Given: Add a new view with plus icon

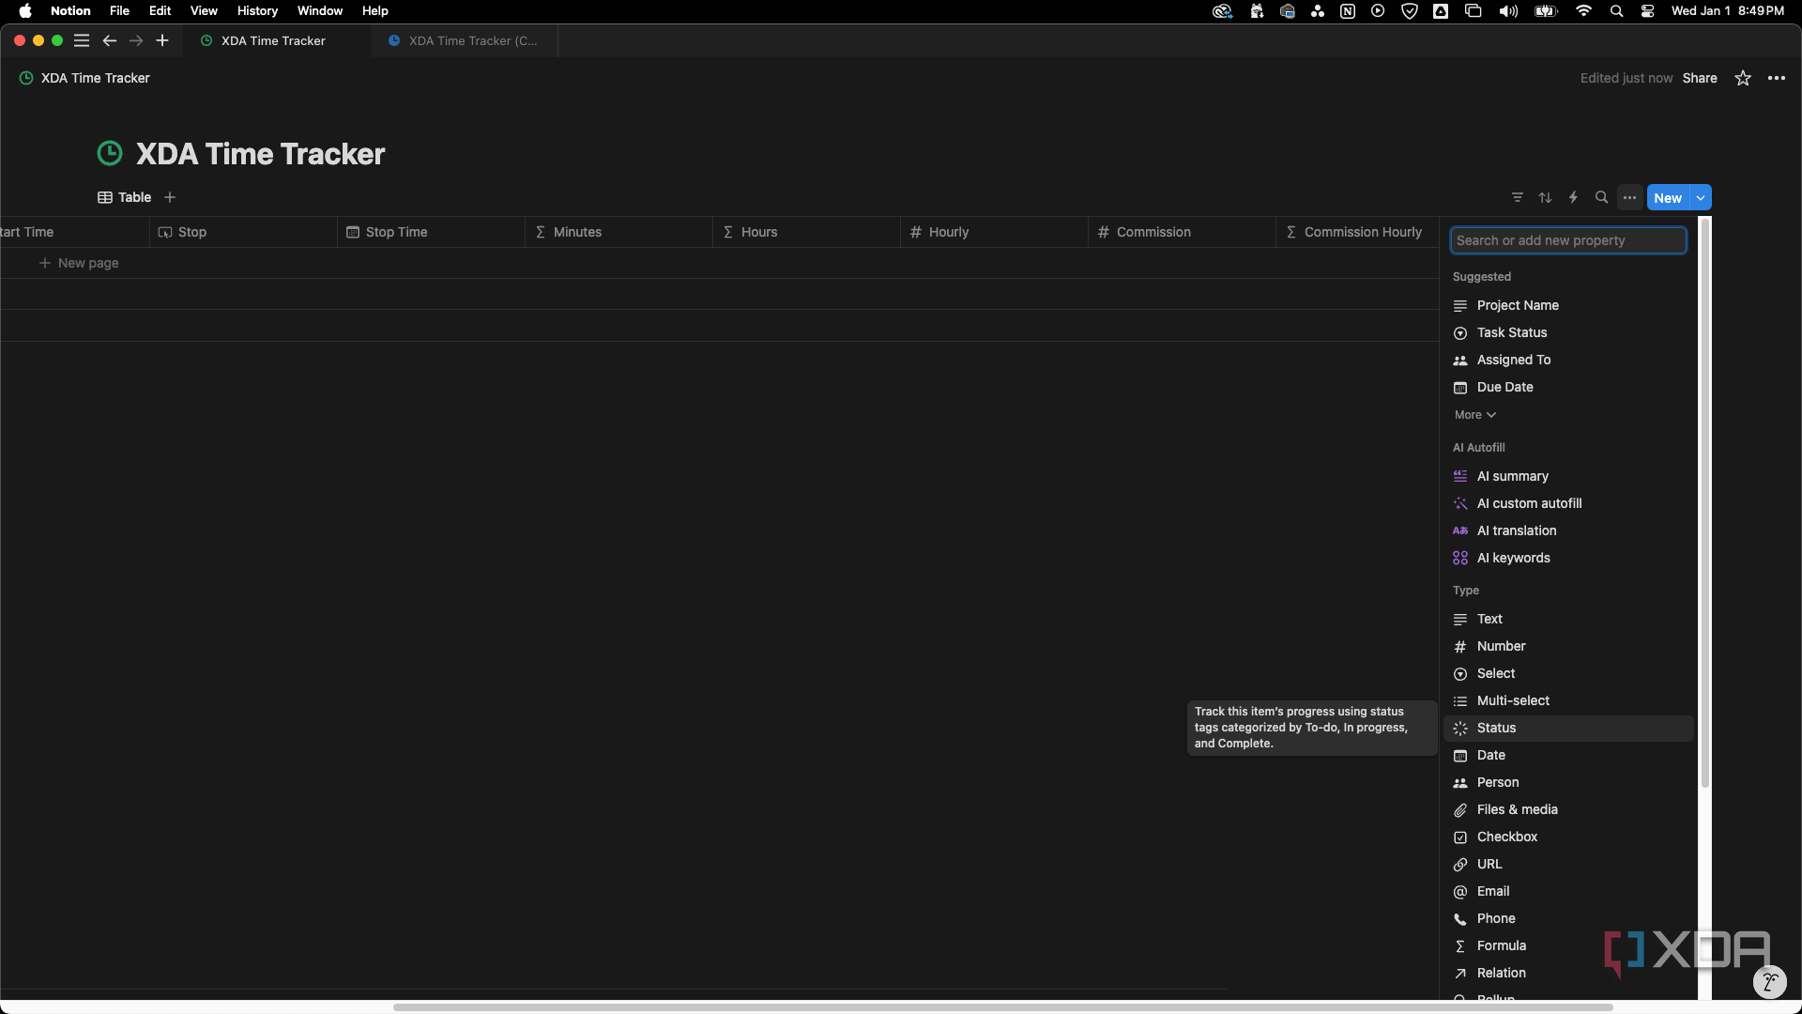Looking at the screenshot, I should tap(170, 197).
